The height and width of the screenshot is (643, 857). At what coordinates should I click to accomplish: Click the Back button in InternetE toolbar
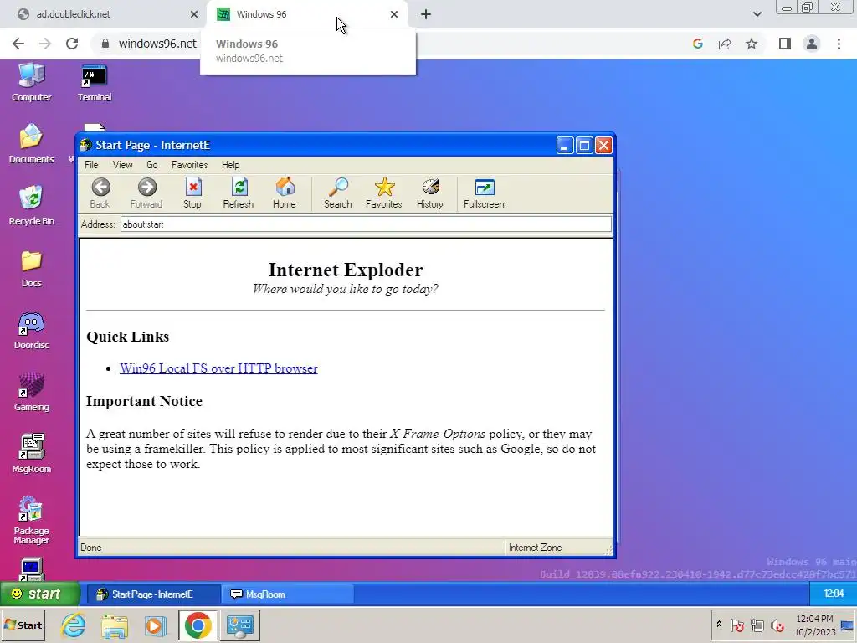(x=100, y=193)
